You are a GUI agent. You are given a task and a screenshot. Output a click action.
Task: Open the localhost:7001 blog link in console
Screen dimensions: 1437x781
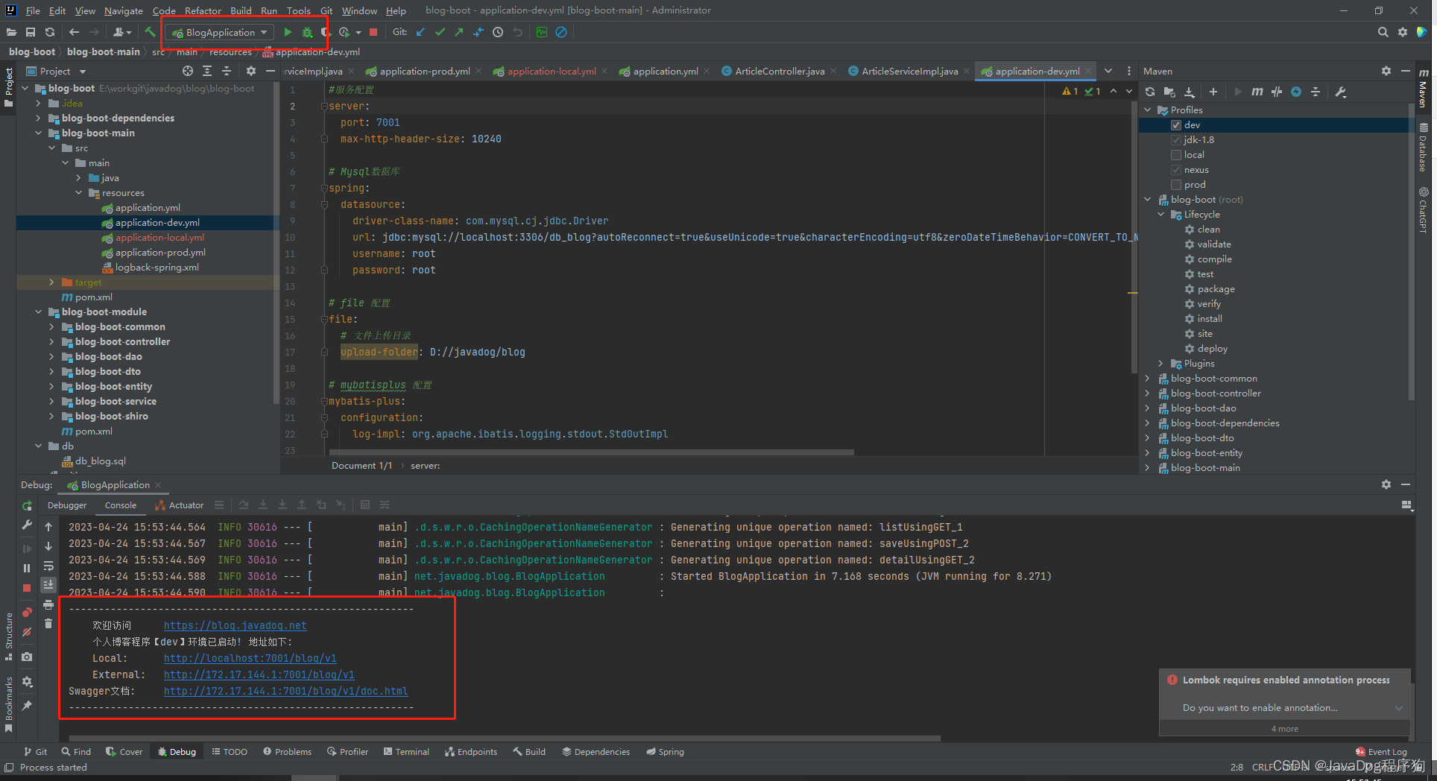tap(250, 658)
